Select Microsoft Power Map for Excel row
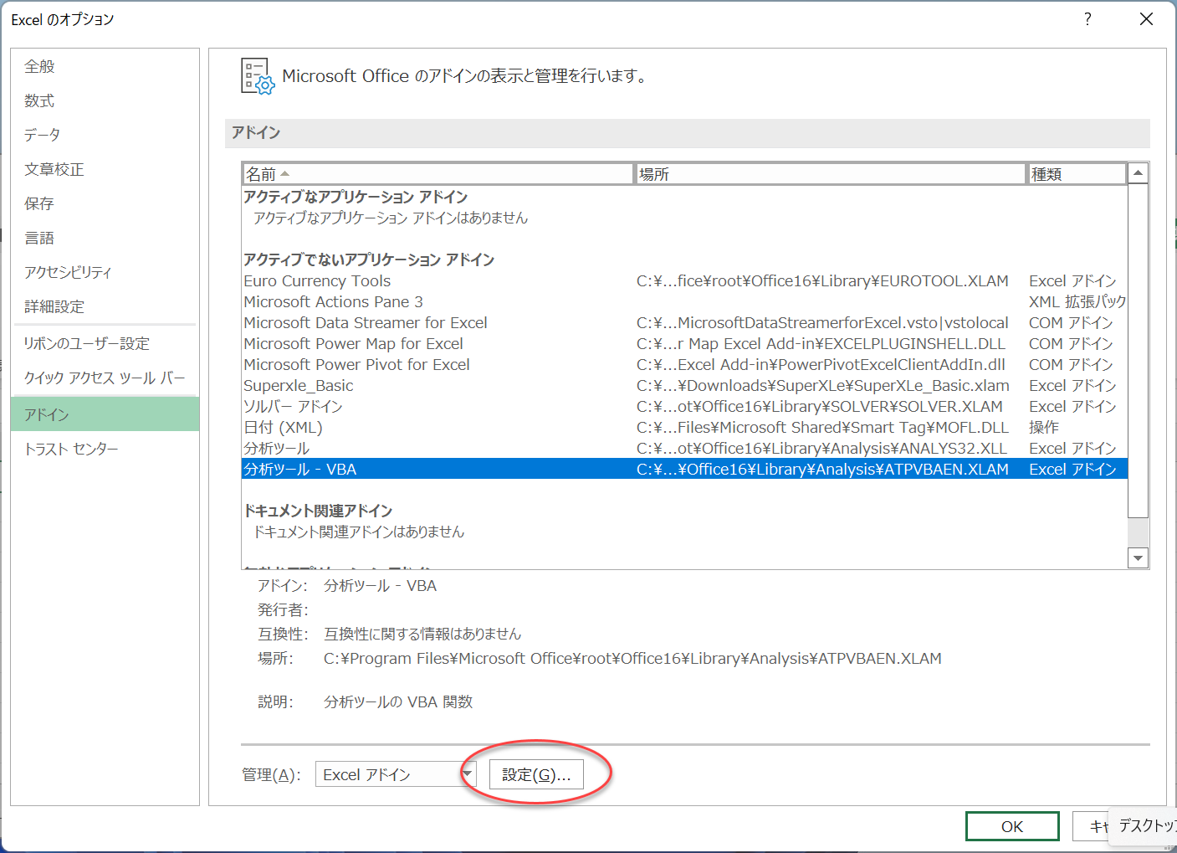 pos(684,344)
